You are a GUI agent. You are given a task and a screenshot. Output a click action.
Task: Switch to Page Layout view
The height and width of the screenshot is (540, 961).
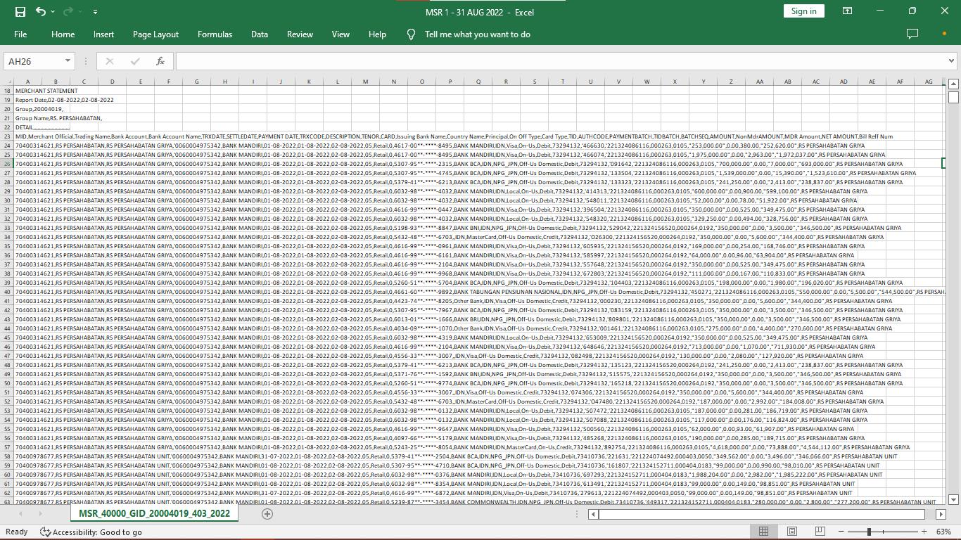[x=791, y=532]
